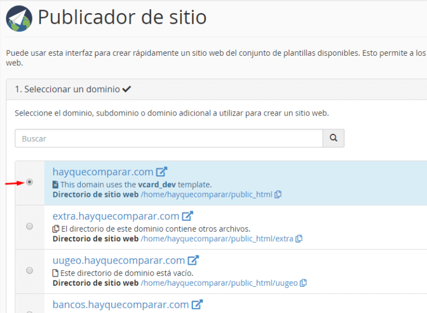This screenshot has height=313, width=427.
Task: Open the bancos.hayquecomparar.com domain link
Action: coord(121,304)
